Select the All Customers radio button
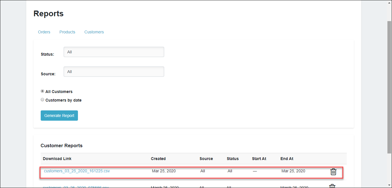 click(x=42, y=91)
